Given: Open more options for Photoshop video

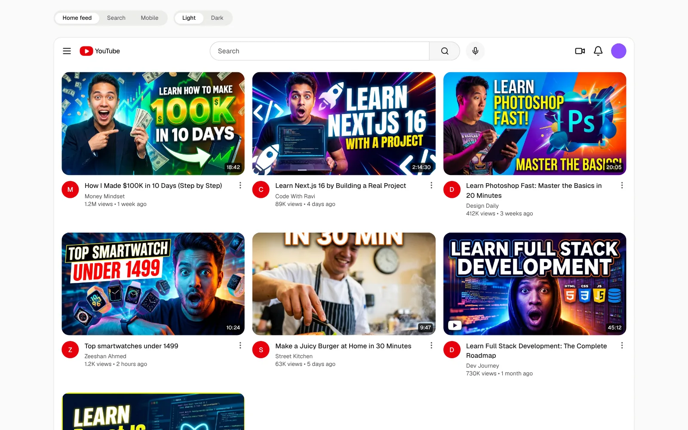Looking at the screenshot, I should point(622,185).
